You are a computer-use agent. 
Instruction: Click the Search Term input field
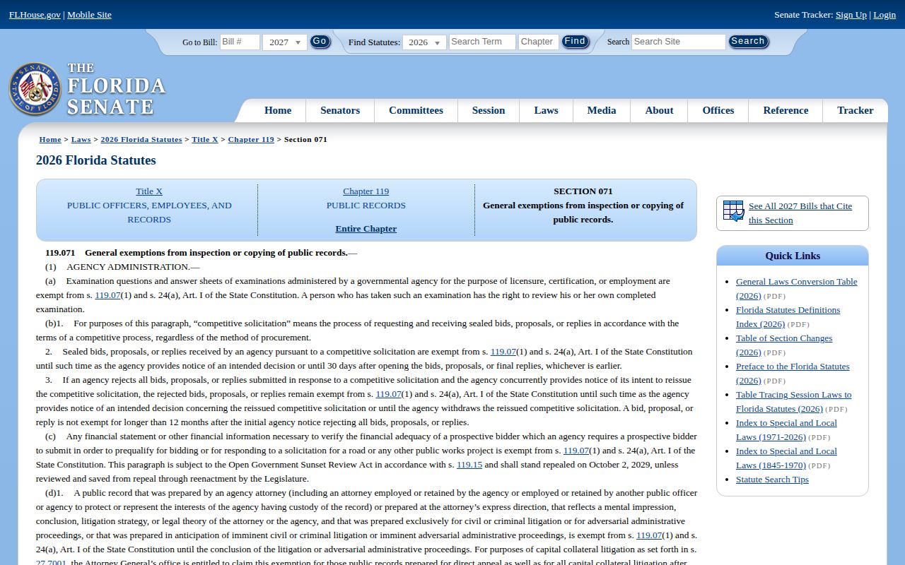tap(481, 42)
